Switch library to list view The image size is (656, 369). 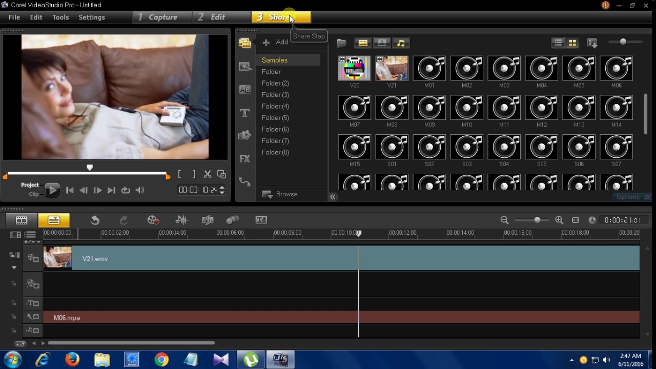click(558, 43)
